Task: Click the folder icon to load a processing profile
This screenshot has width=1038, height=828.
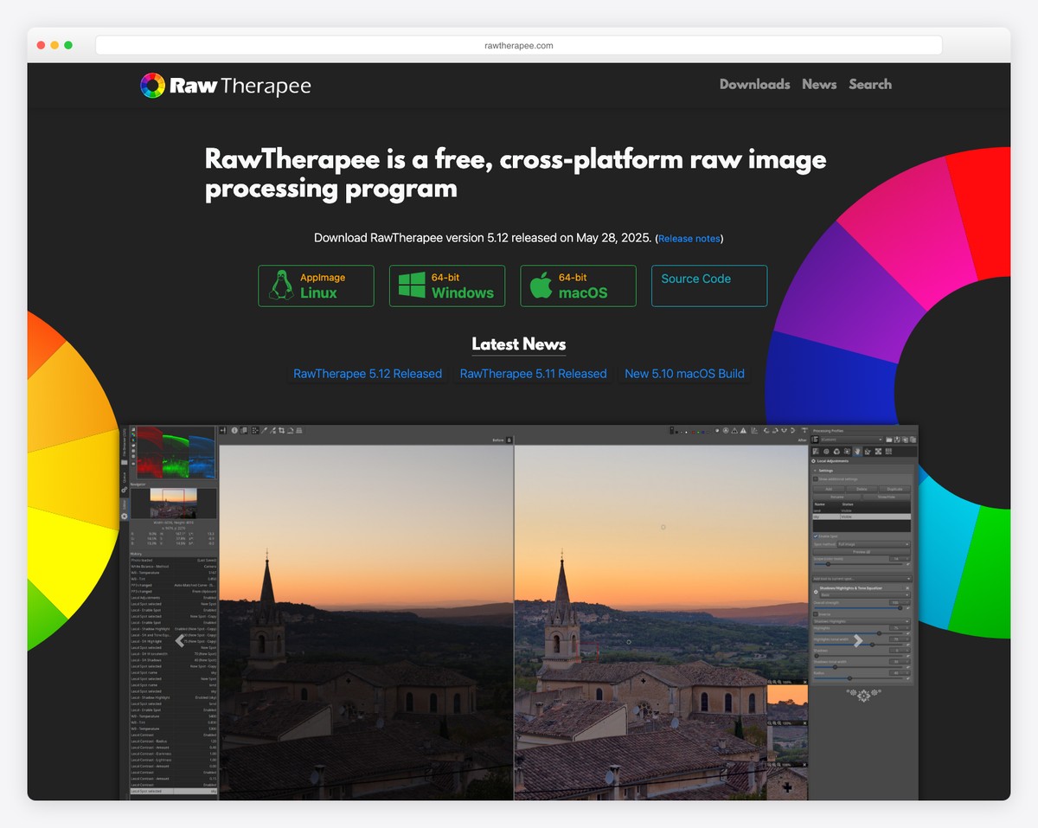Action: pyautogui.click(x=889, y=440)
